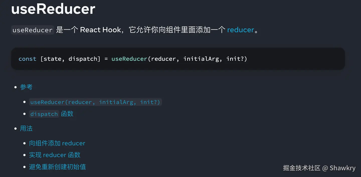
Task: Click initialArg inside the code block signature
Action: pos(201,59)
